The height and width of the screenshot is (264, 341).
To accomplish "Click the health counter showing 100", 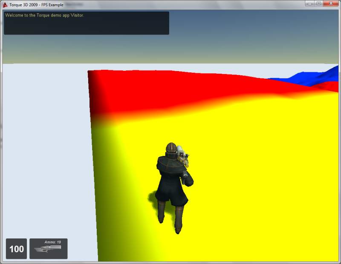I will pos(17,249).
